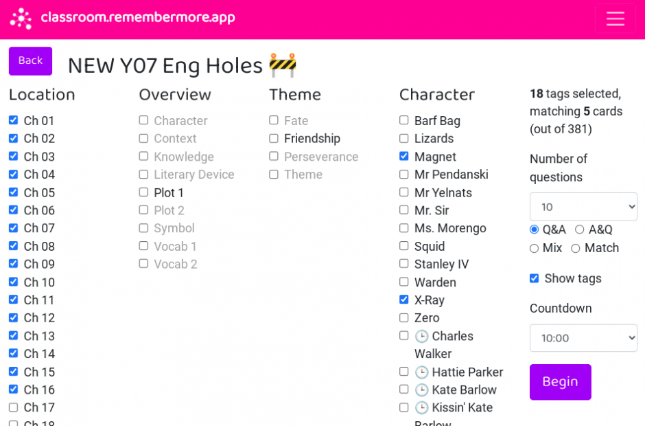Choose the A&Q radio option
Viewport: 645px width, 426px height.
click(x=579, y=229)
